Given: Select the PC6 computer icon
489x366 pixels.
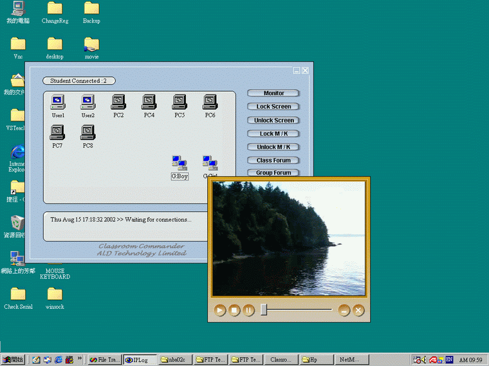Looking at the screenshot, I should pos(210,102).
